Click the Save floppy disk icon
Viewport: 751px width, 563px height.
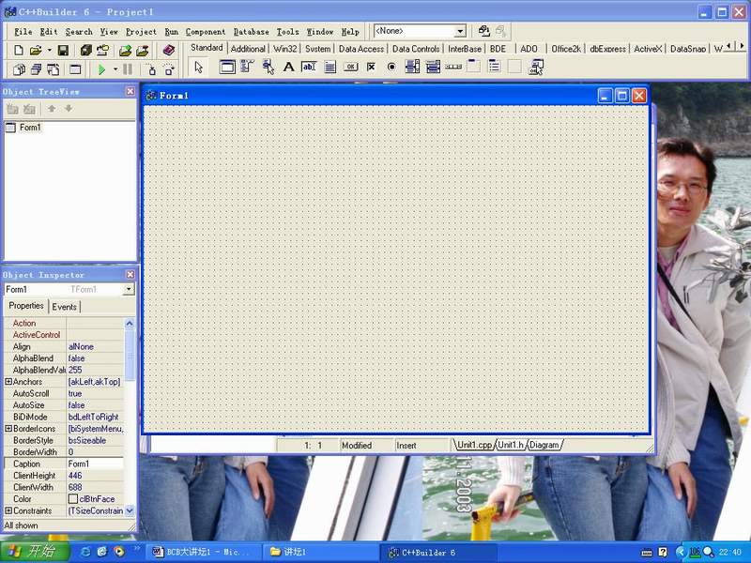63,50
